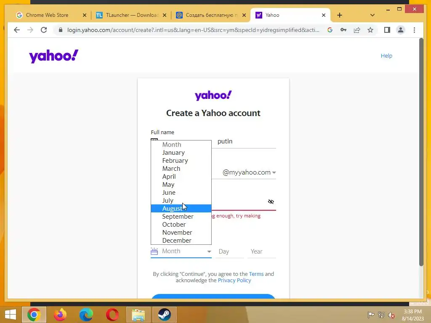The width and height of the screenshot is (431, 323).
Task: Open network status icon in tray
Action: pos(381,315)
